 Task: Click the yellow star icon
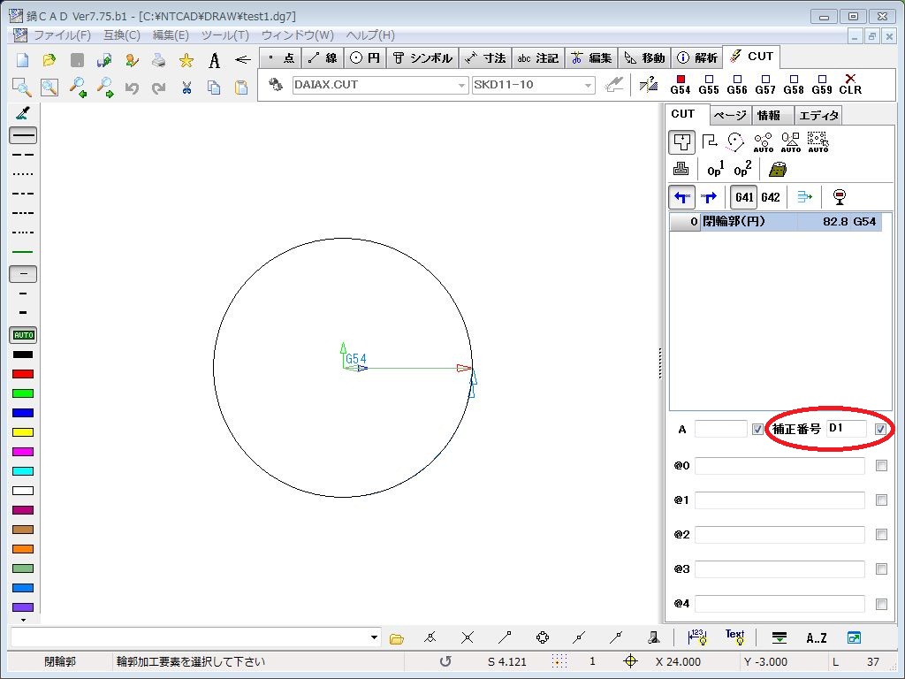tap(186, 60)
